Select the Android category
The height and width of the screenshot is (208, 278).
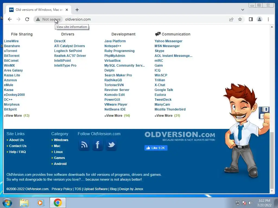click(x=60, y=164)
